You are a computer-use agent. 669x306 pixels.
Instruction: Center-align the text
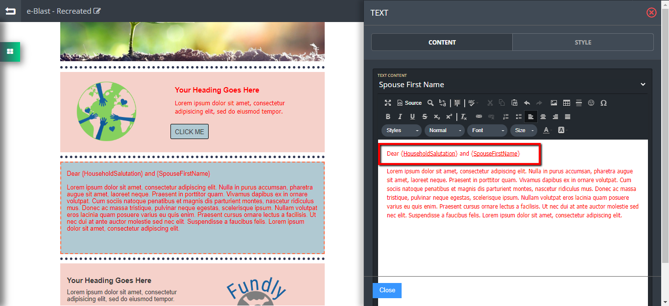(x=543, y=117)
